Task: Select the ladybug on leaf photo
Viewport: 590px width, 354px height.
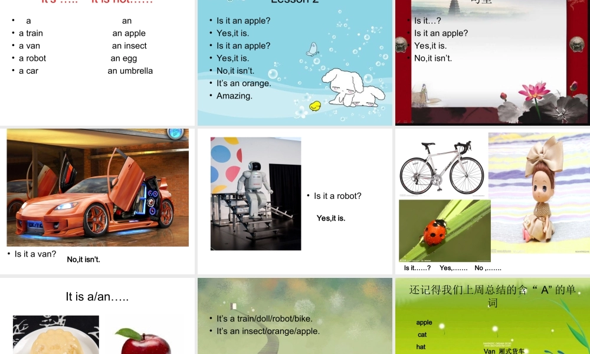Action: coord(445,231)
